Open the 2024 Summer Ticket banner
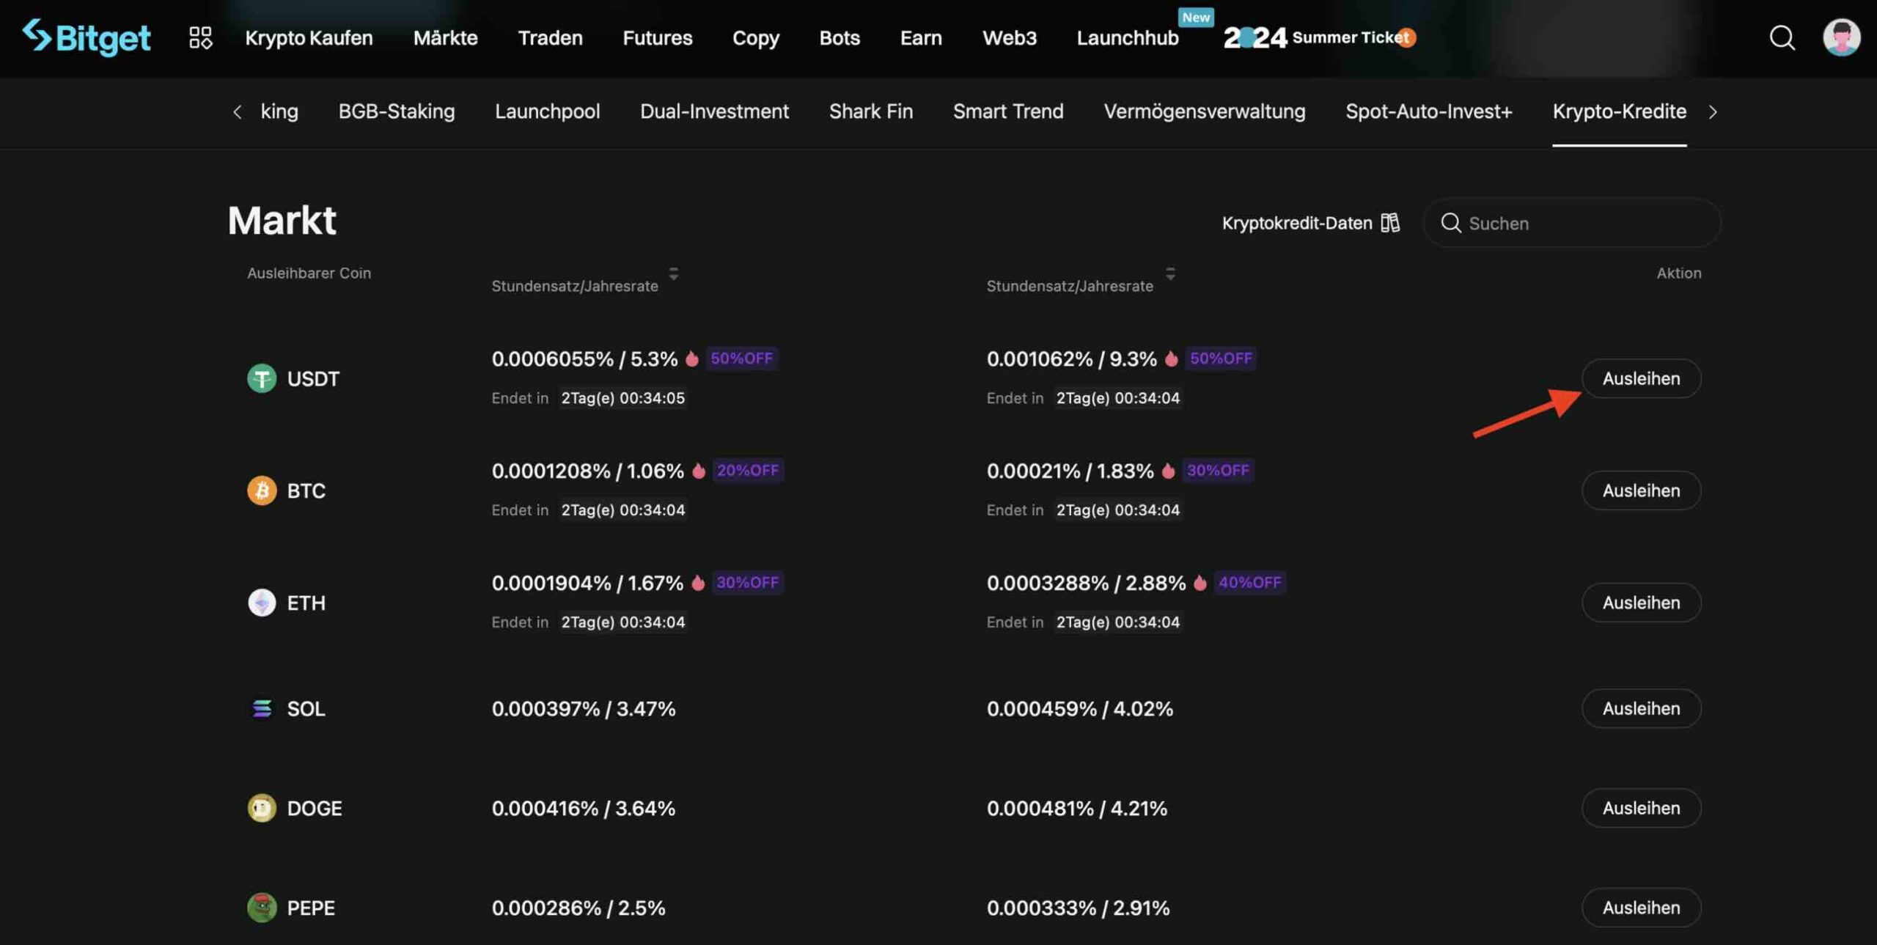 coord(1319,37)
